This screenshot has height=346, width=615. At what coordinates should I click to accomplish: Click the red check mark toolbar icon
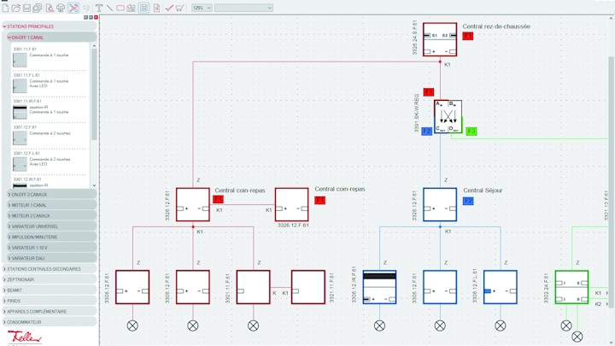click(x=169, y=8)
